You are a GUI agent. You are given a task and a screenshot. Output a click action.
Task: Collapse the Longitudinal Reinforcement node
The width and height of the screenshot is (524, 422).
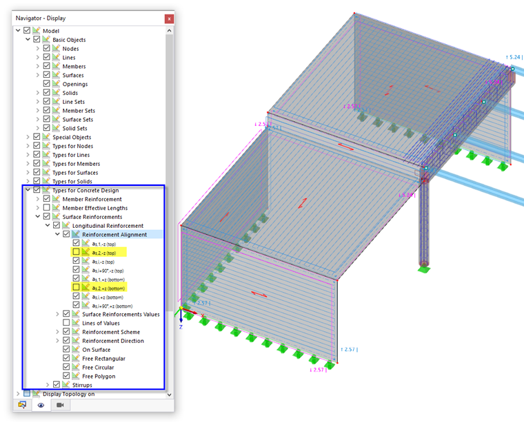48,226
